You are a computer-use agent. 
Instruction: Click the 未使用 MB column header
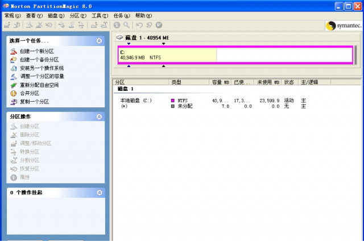pos(268,82)
